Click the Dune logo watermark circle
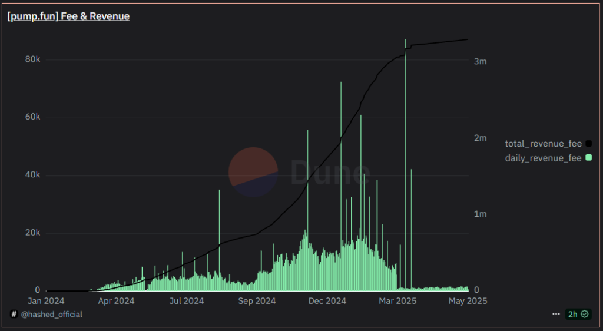Screen dimensions: 603x331 coord(253,172)
